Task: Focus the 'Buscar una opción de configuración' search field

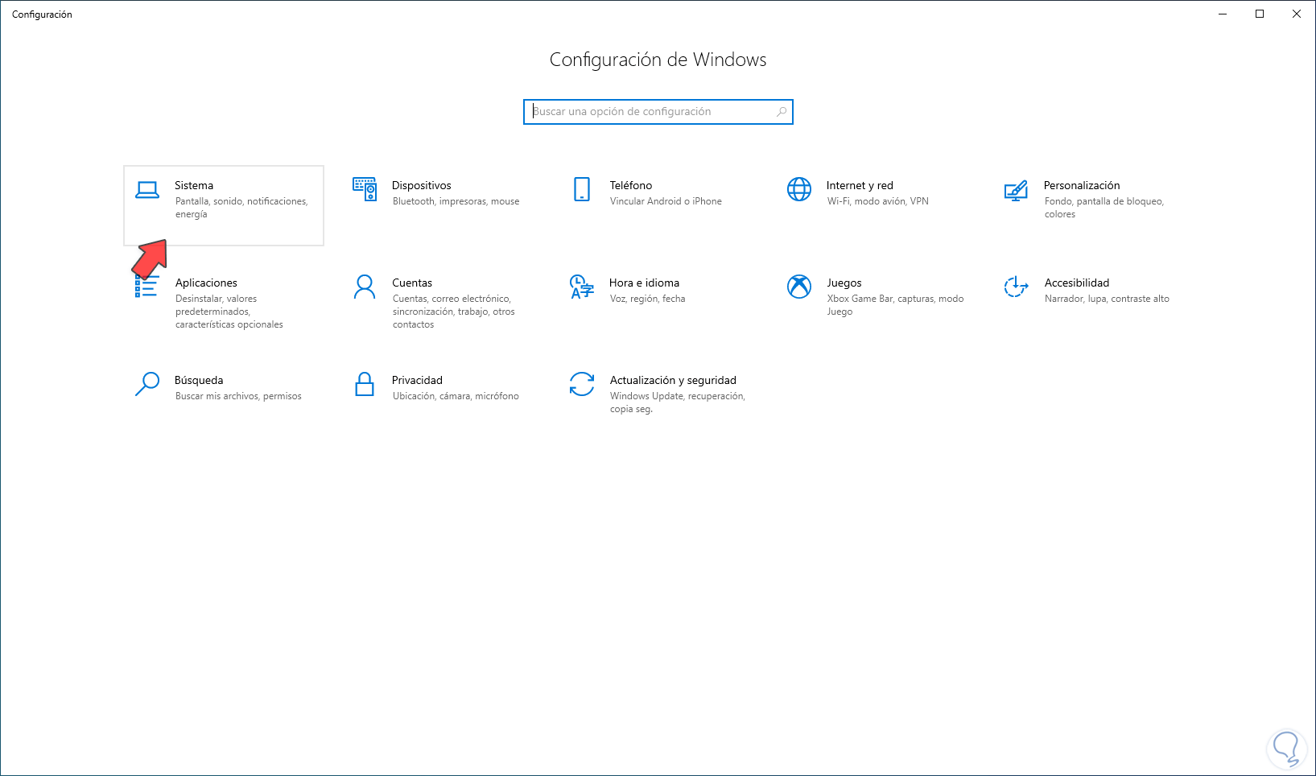Action: (658, 112)
